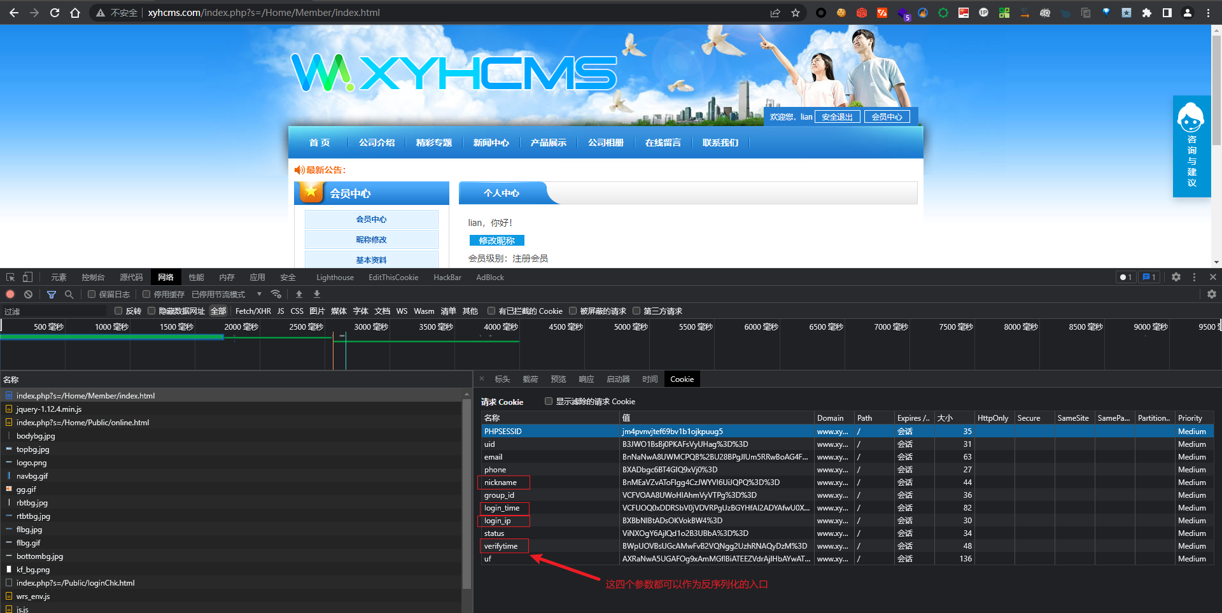Open the browser profile avatar
The width and height of the screenshot is (1222, 613).
coord(1188,13)
